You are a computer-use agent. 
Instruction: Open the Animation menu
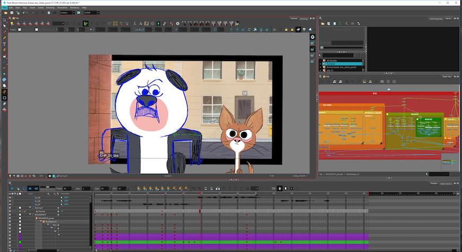coord(62,7)
